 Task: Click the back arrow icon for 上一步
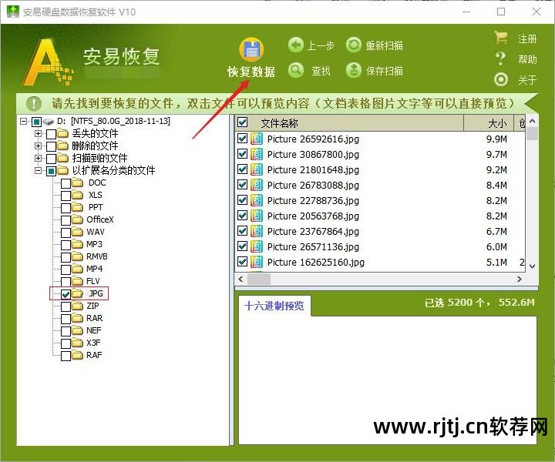point(296,45)
